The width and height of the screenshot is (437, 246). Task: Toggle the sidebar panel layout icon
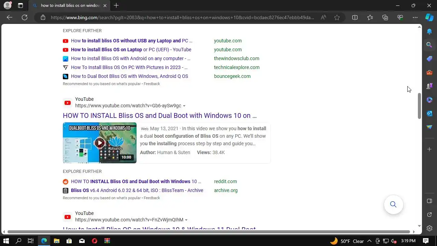[429, 201]
